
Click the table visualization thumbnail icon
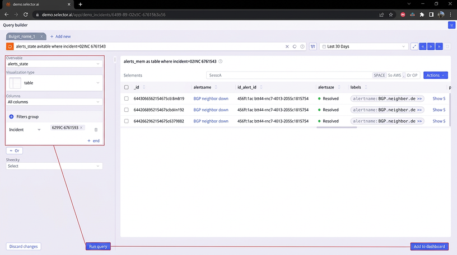tap(15, 83)
